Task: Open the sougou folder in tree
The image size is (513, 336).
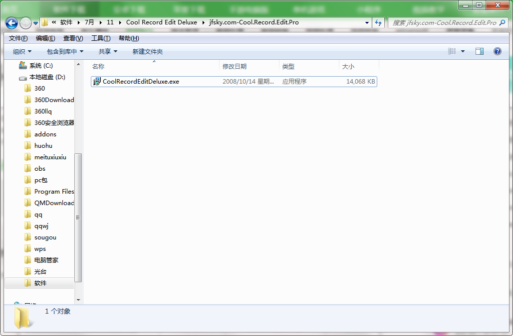Action: point(45,237)
